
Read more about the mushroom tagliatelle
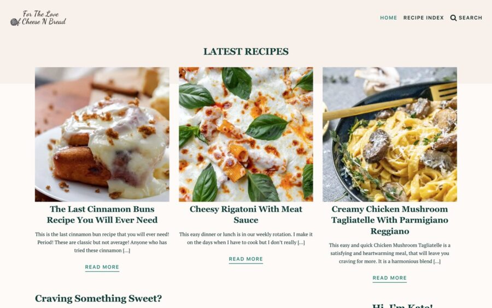point(390,278)
